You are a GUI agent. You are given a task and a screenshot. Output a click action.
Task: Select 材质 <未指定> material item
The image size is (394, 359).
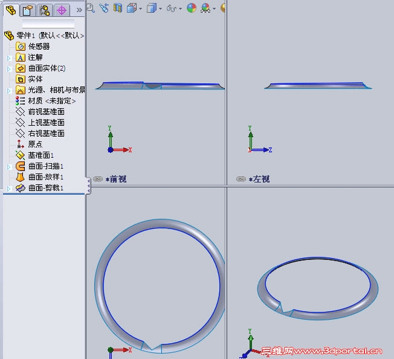coord(52,101)
